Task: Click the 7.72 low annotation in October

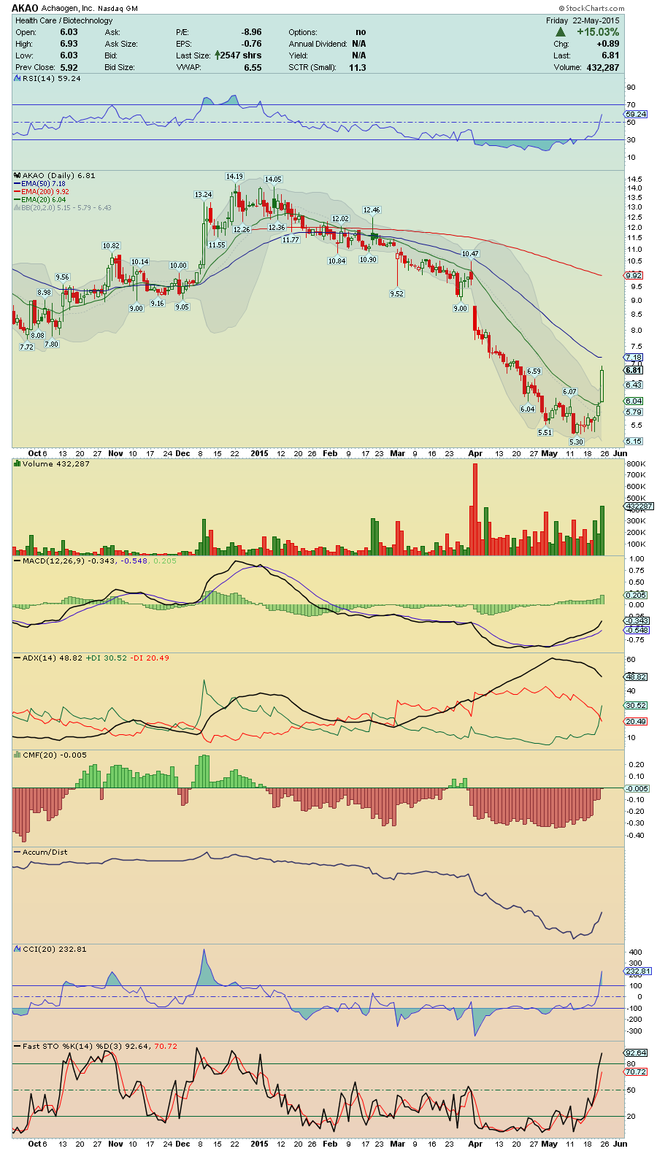Action: pyautogui.click(x=26, y=347)
